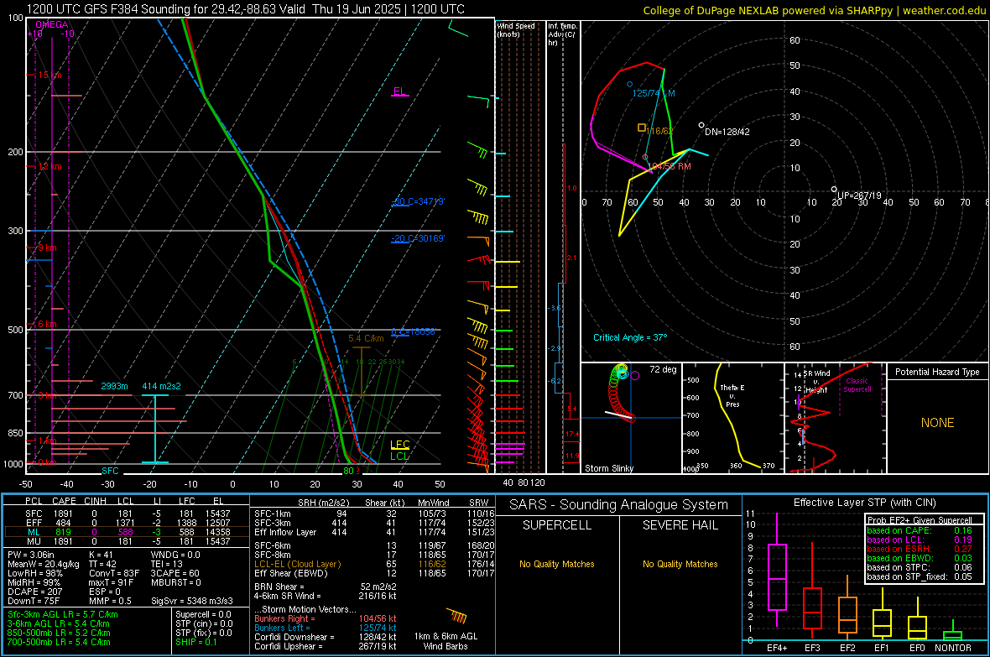Click the SARS - Sounding Analogue System title
Screen dimensions: 990x657
(619, 505)
